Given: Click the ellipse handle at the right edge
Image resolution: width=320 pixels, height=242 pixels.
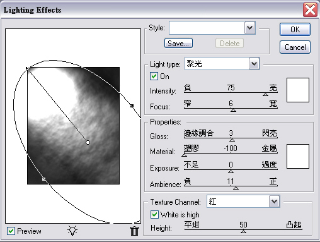Looking at the screenshot, I should coord(132,106).
